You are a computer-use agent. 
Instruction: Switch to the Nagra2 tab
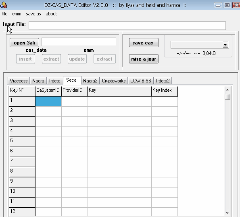90,81
